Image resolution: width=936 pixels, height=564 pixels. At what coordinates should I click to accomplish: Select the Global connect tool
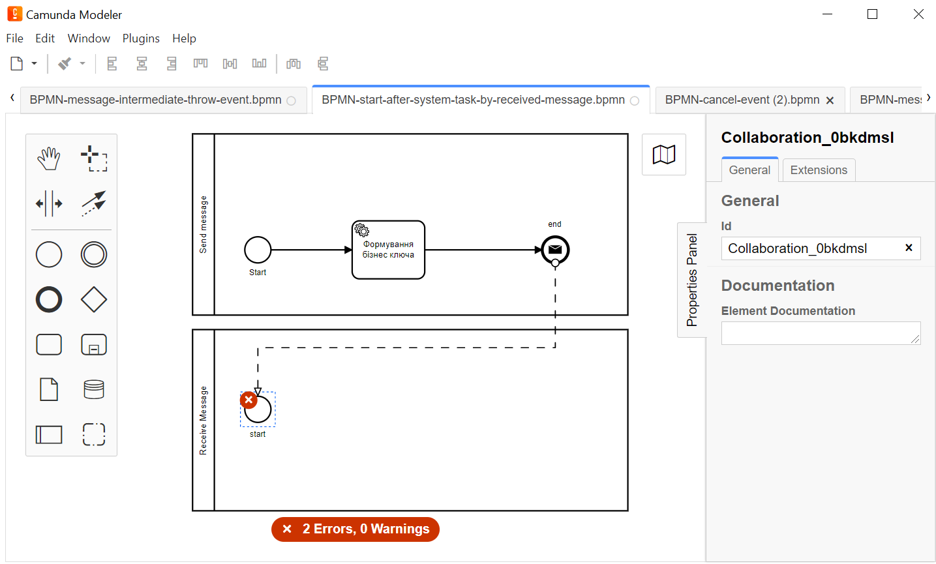point(94,203)
